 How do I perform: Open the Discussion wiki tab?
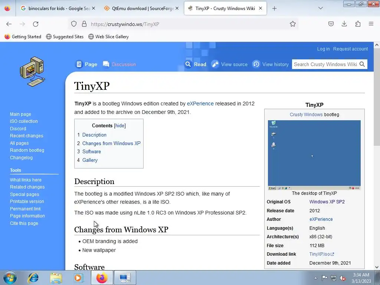click(119, 64)
